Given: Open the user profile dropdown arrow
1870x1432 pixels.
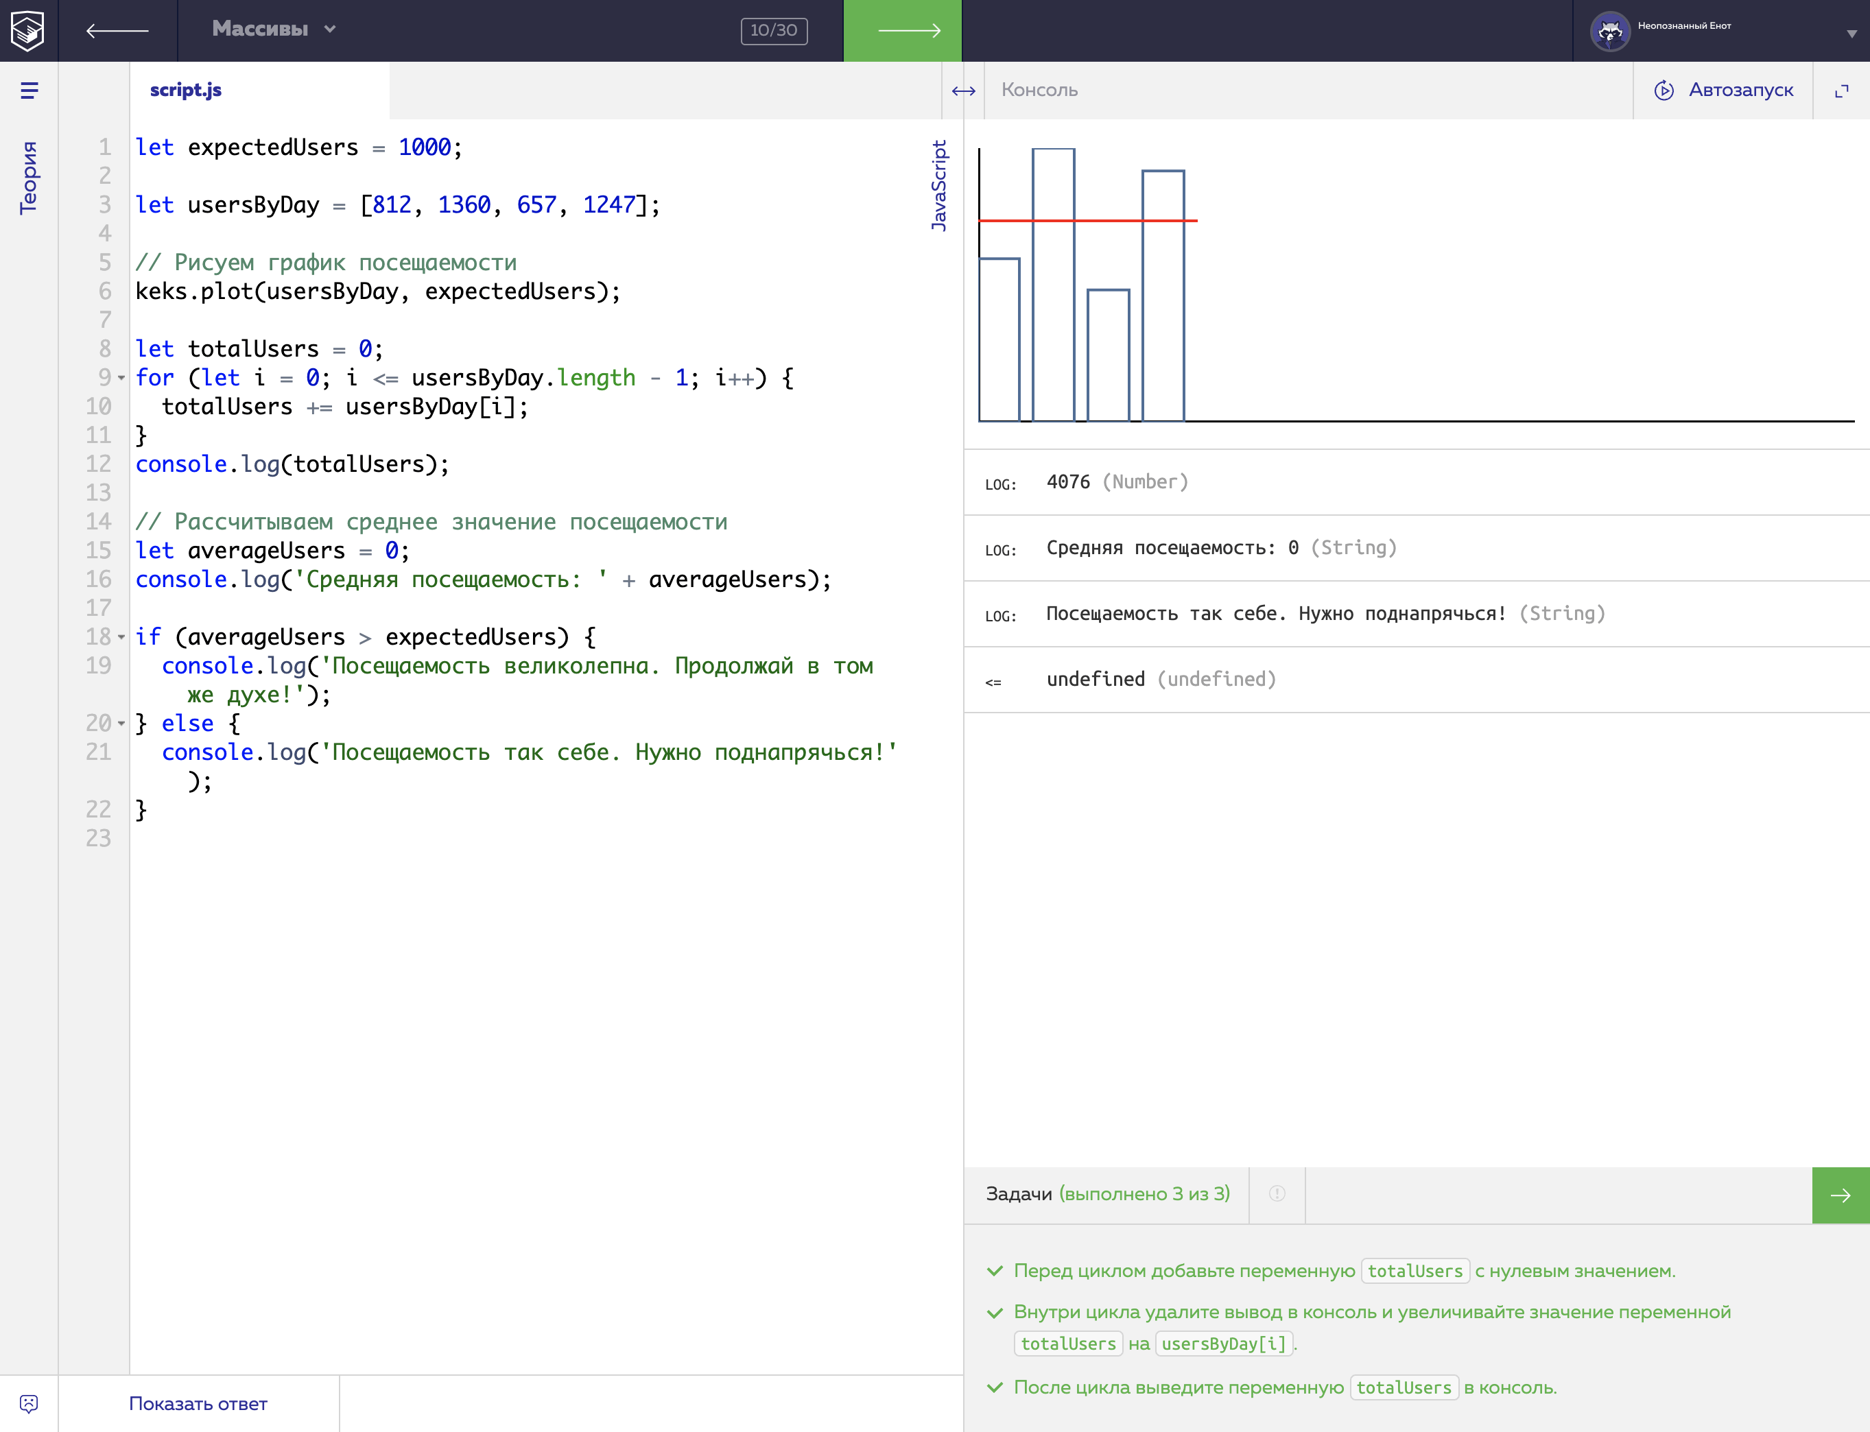Looking at the screenshot, I should pyautogui.click(x=1851, y=34).
